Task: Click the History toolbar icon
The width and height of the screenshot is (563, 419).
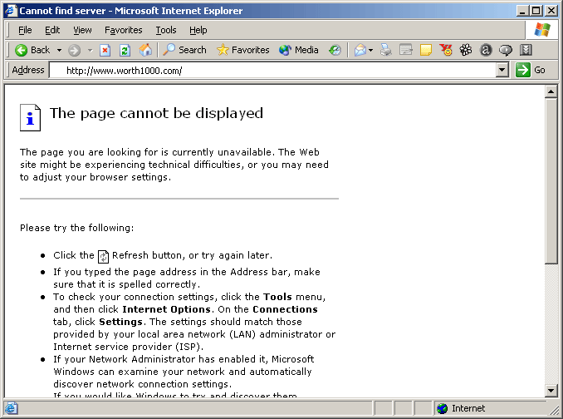Action: tap(335, 50)
